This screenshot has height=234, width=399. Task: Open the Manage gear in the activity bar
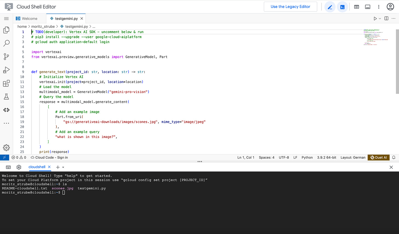6,148
